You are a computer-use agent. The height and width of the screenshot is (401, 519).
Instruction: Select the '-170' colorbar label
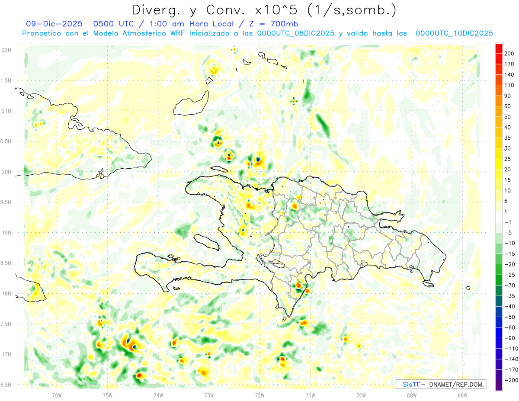510,370
